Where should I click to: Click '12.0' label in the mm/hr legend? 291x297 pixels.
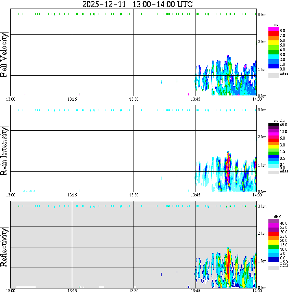click(x=283, y=131)
